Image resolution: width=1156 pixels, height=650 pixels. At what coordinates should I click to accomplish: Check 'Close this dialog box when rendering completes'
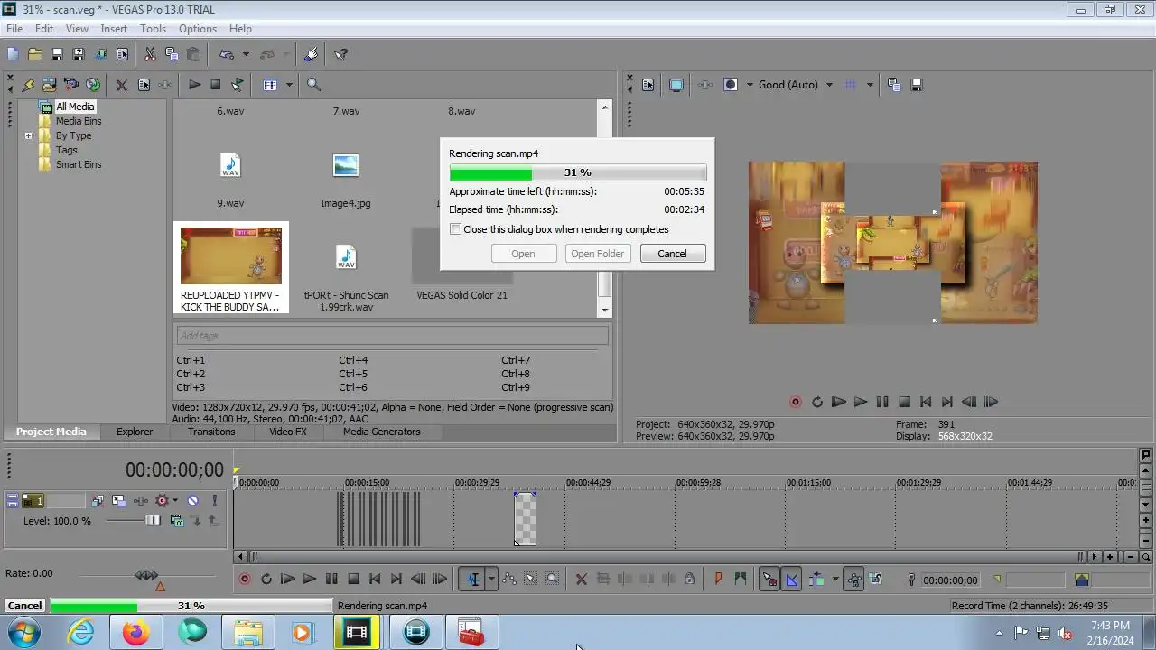click(455, 229)
